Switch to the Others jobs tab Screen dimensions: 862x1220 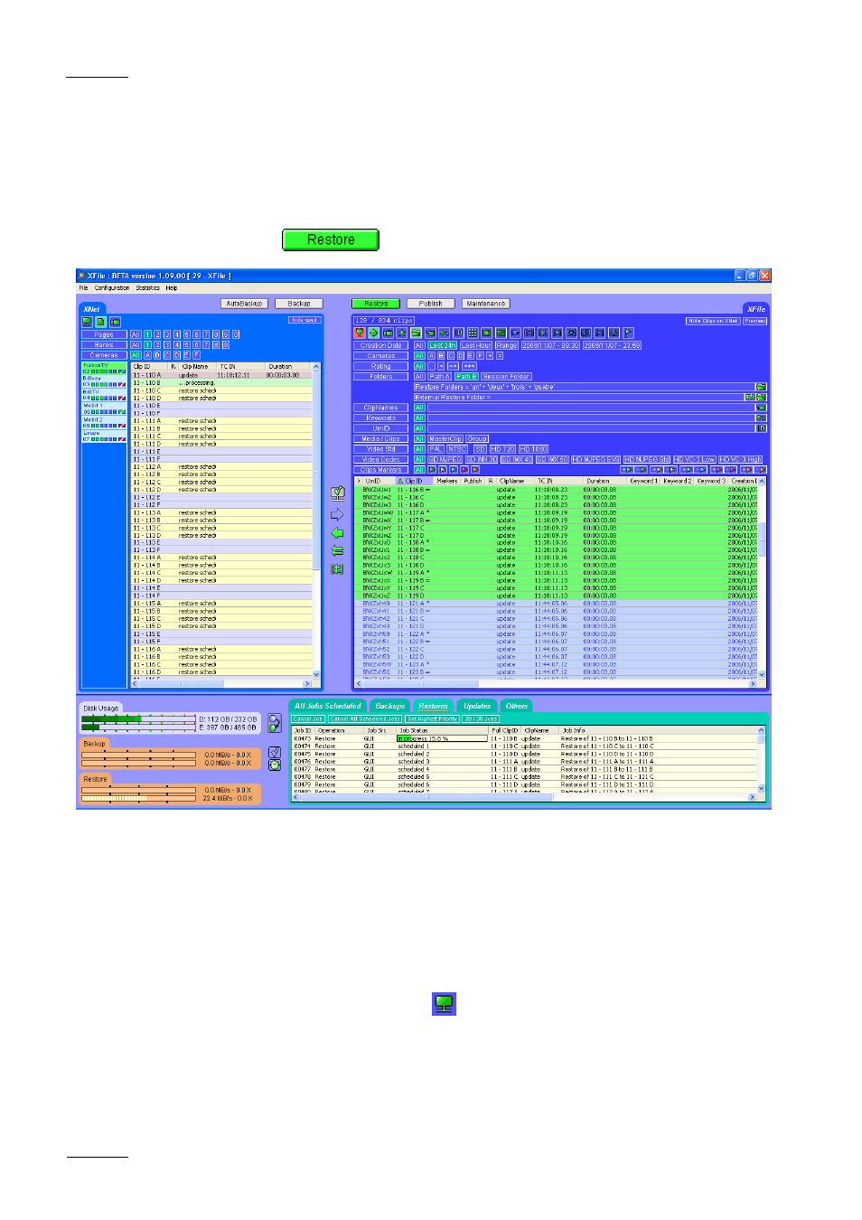pos(517,706)
